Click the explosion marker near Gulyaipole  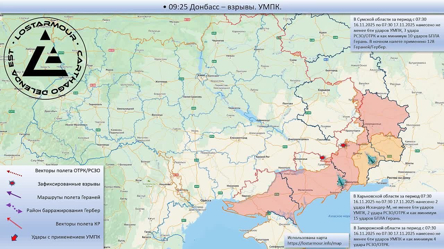pos(322,158)
